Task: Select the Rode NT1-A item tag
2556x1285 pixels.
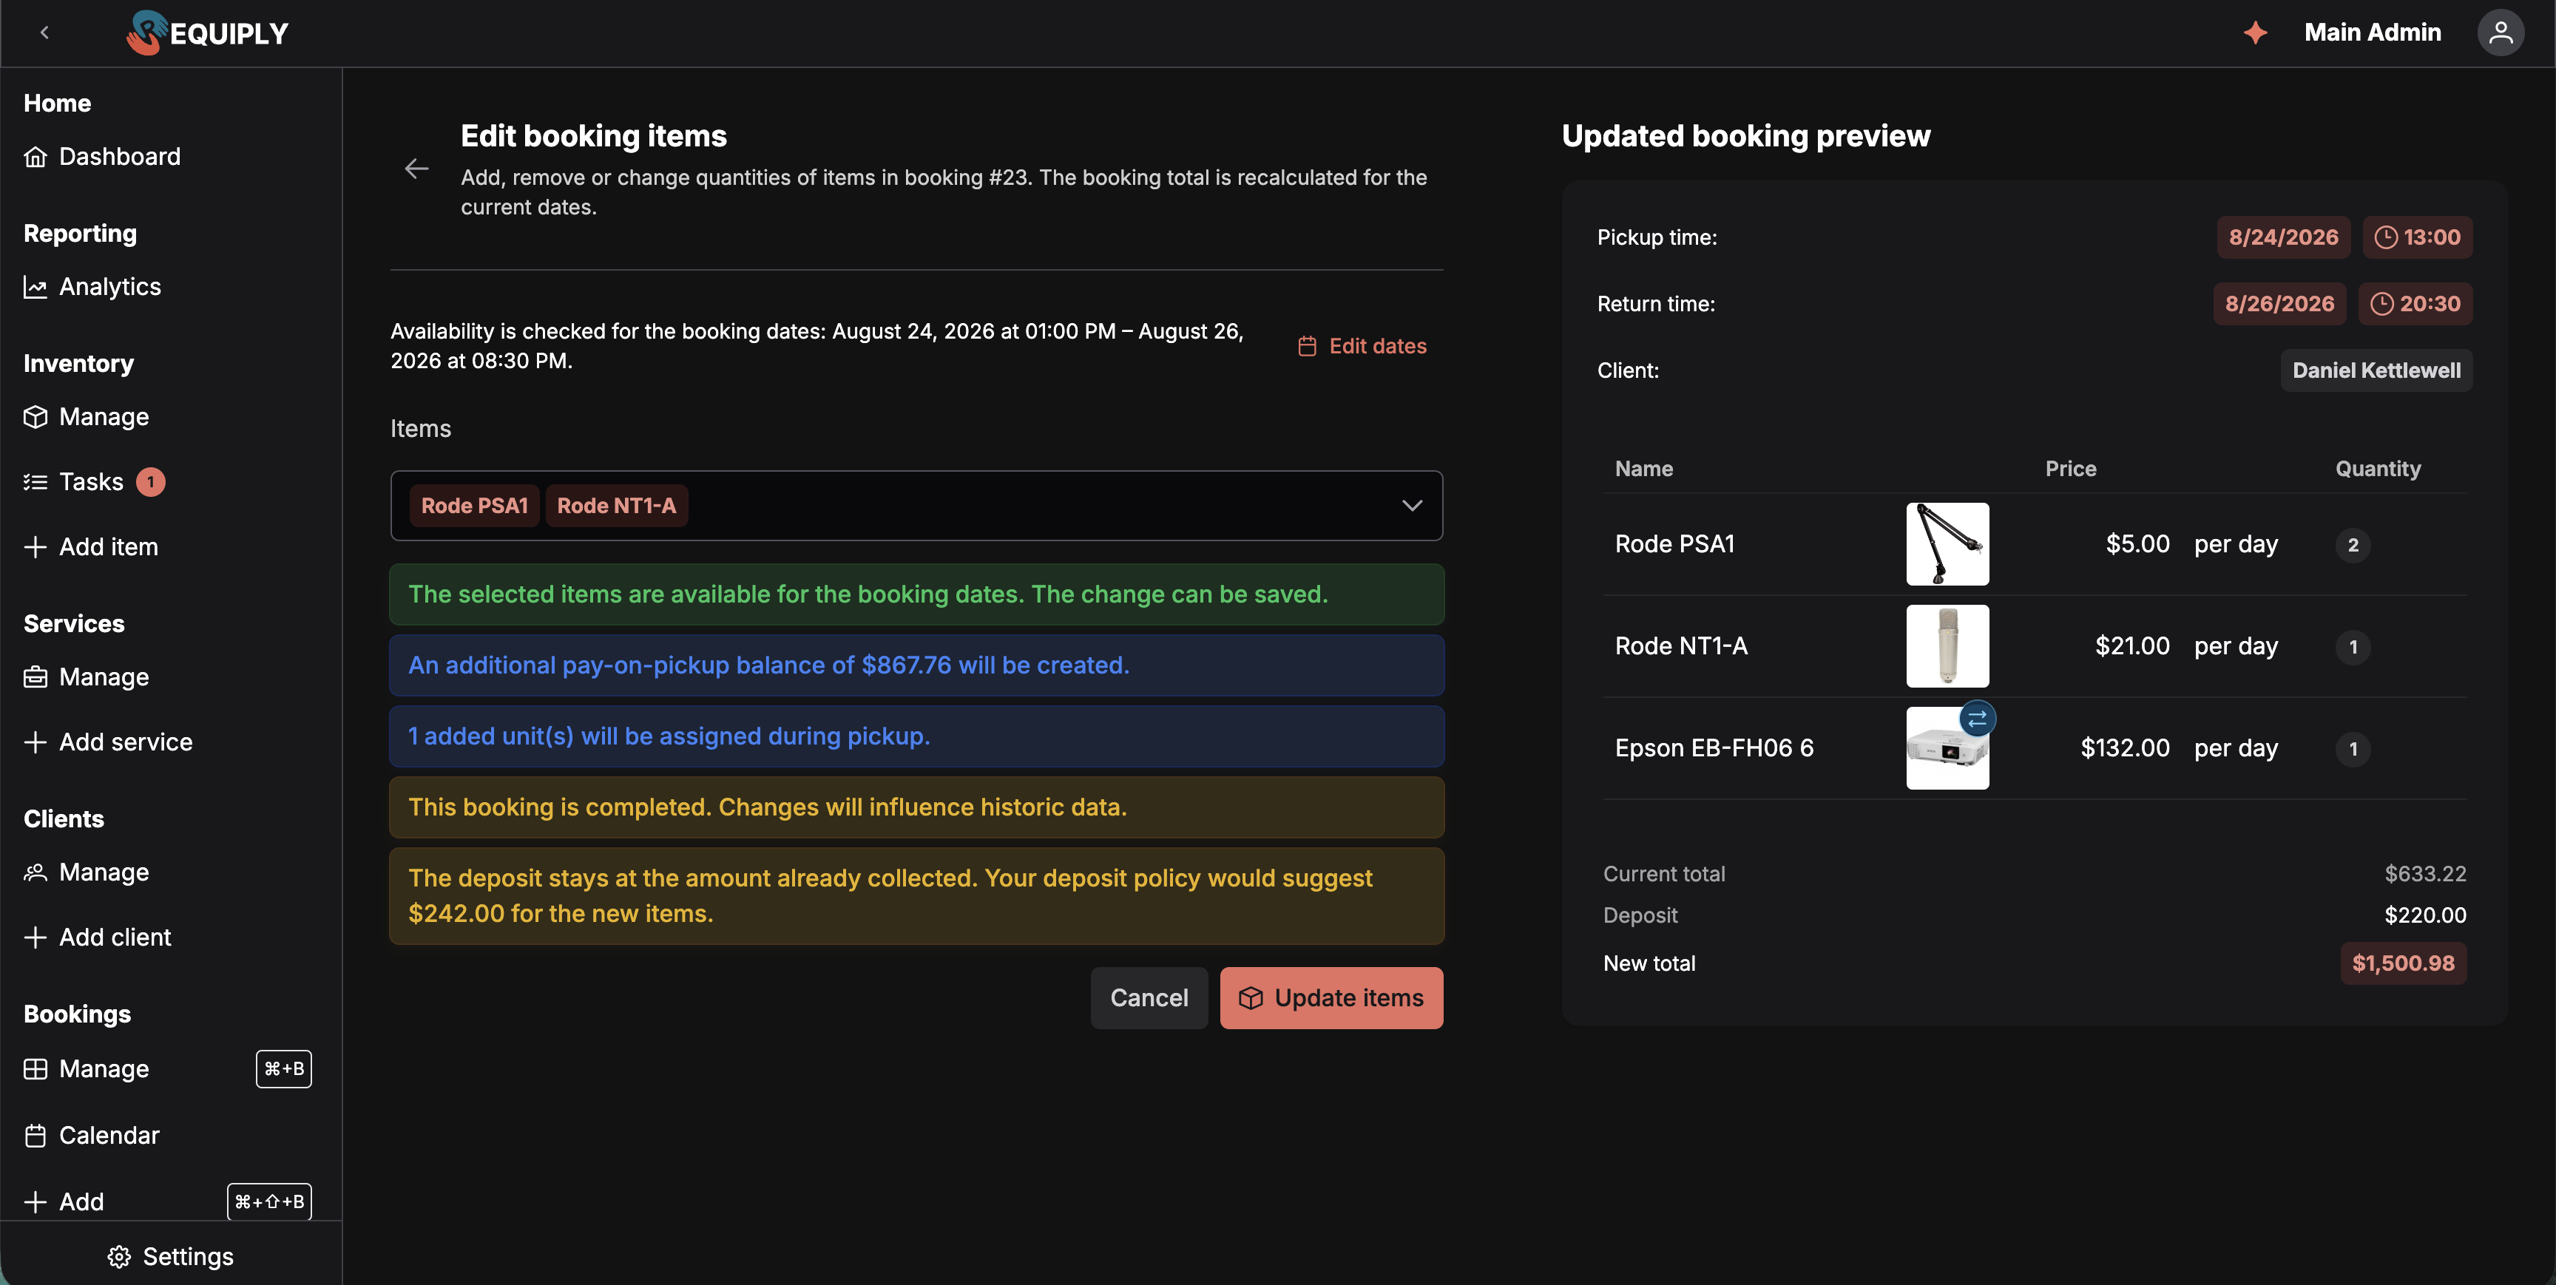Action: click(x=616, y=506)
